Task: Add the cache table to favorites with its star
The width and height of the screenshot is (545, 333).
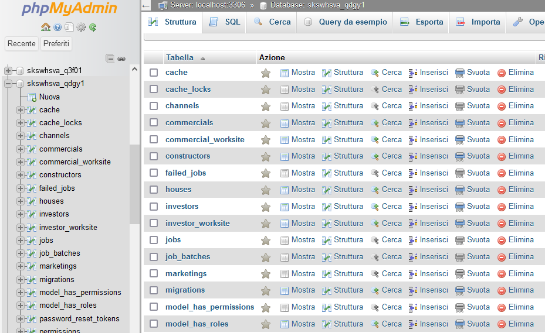Action: click(x=266, y=73)
